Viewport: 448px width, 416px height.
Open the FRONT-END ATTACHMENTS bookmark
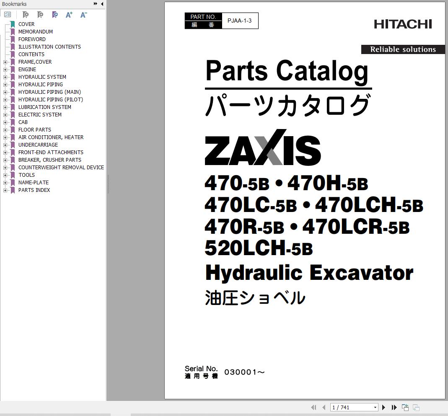[51, 152]
